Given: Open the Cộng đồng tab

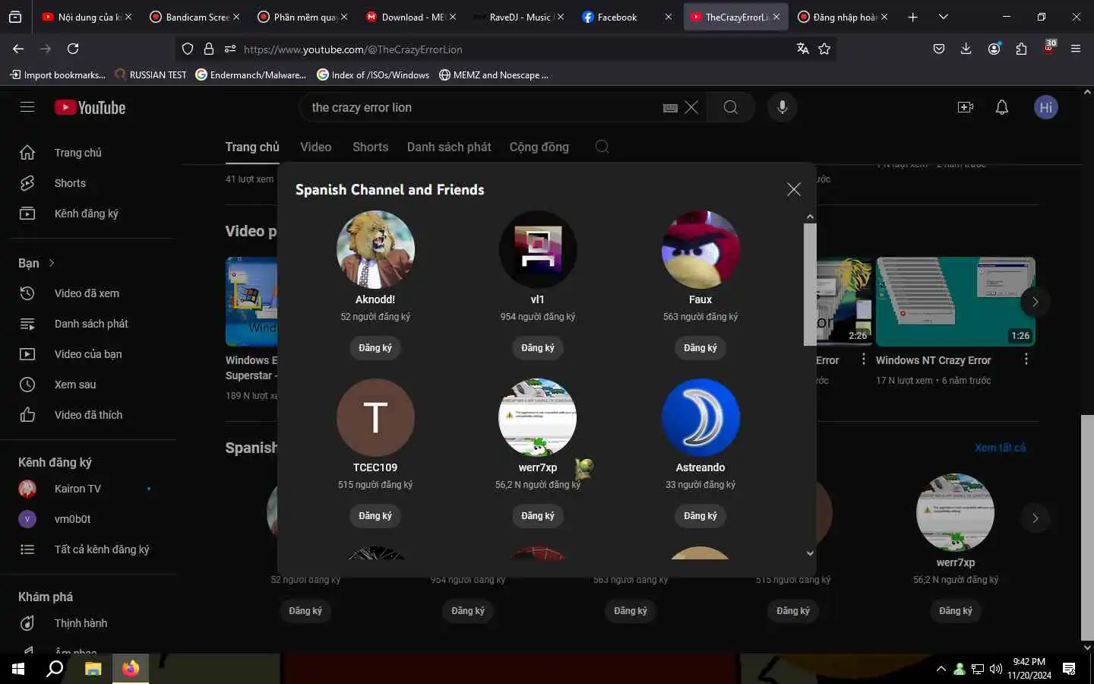Looking at the screenshot, I should tap(539, 147).
